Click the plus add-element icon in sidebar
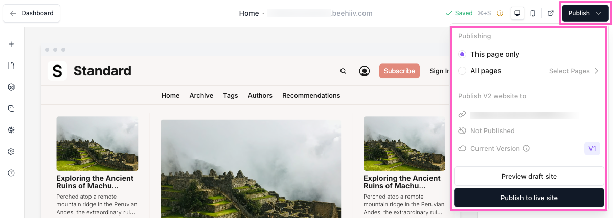The width and height of the screenshot is (613, 218). [x=11, y=44]
